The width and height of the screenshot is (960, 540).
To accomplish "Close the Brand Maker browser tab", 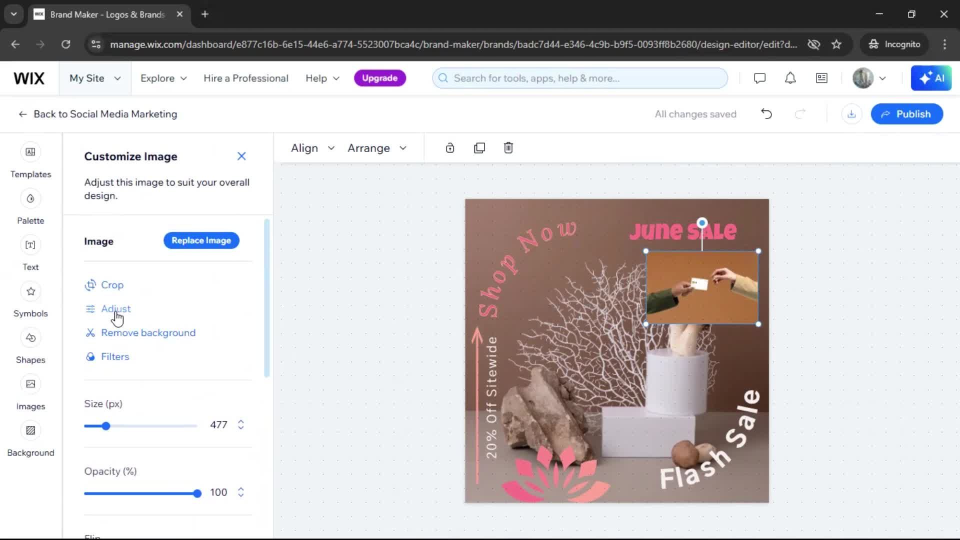I will point(179,14).
